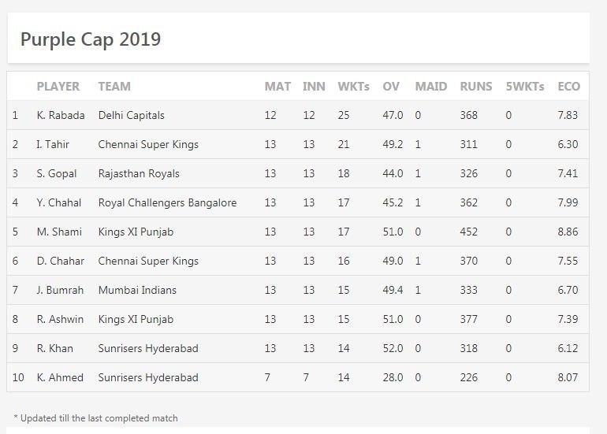Click R. Khan player name
The height and width of the screenshot is (434, 607).
pyautogui.click(x=55, y=348)
